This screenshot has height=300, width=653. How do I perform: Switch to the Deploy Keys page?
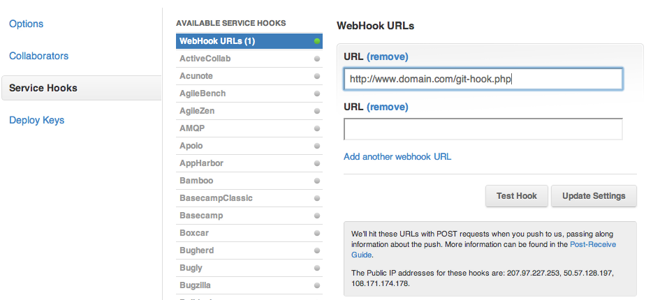coord(36,120)
